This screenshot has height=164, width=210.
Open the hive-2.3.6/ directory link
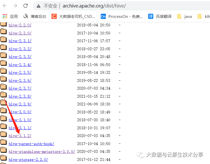(x=20, y=81)
